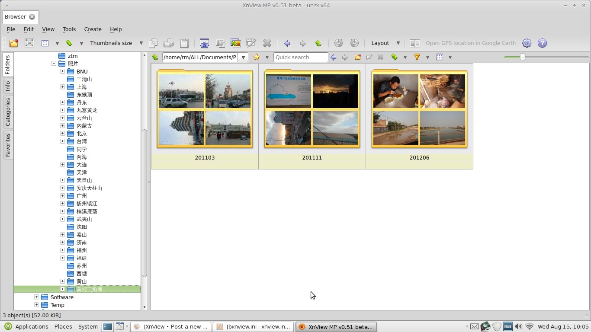Open the filter dropdown arrow
Viewport: 591px width, 332px height.
click(x=427, y=57)
